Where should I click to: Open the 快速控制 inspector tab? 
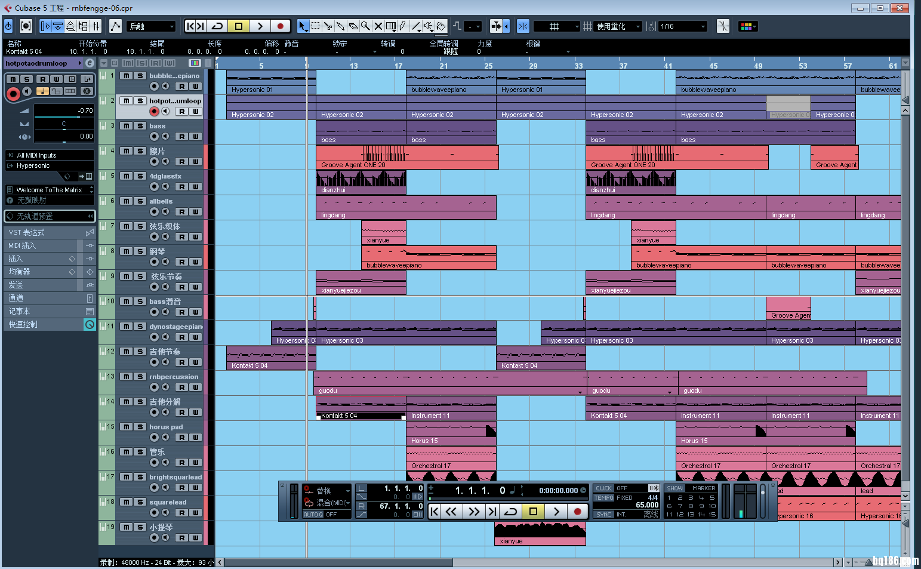tap(50, 324)
